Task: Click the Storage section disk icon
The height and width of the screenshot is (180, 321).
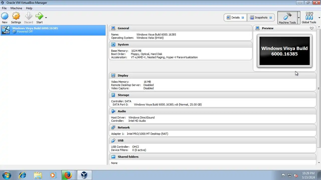Action: [x=113, y=95]
